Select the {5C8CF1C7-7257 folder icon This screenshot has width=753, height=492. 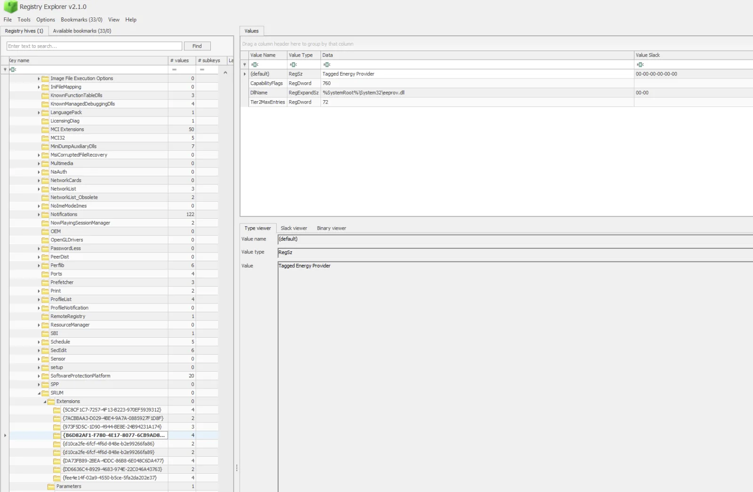point(57,410)
